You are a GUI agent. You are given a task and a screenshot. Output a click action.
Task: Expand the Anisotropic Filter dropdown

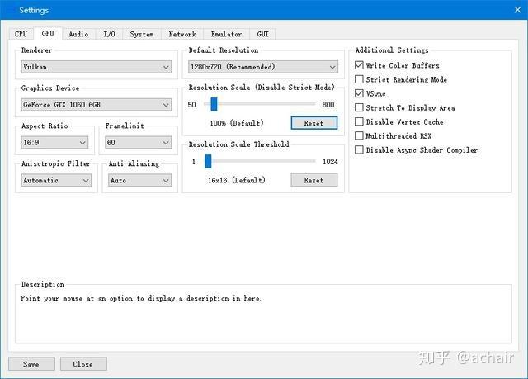coord(56,180)
